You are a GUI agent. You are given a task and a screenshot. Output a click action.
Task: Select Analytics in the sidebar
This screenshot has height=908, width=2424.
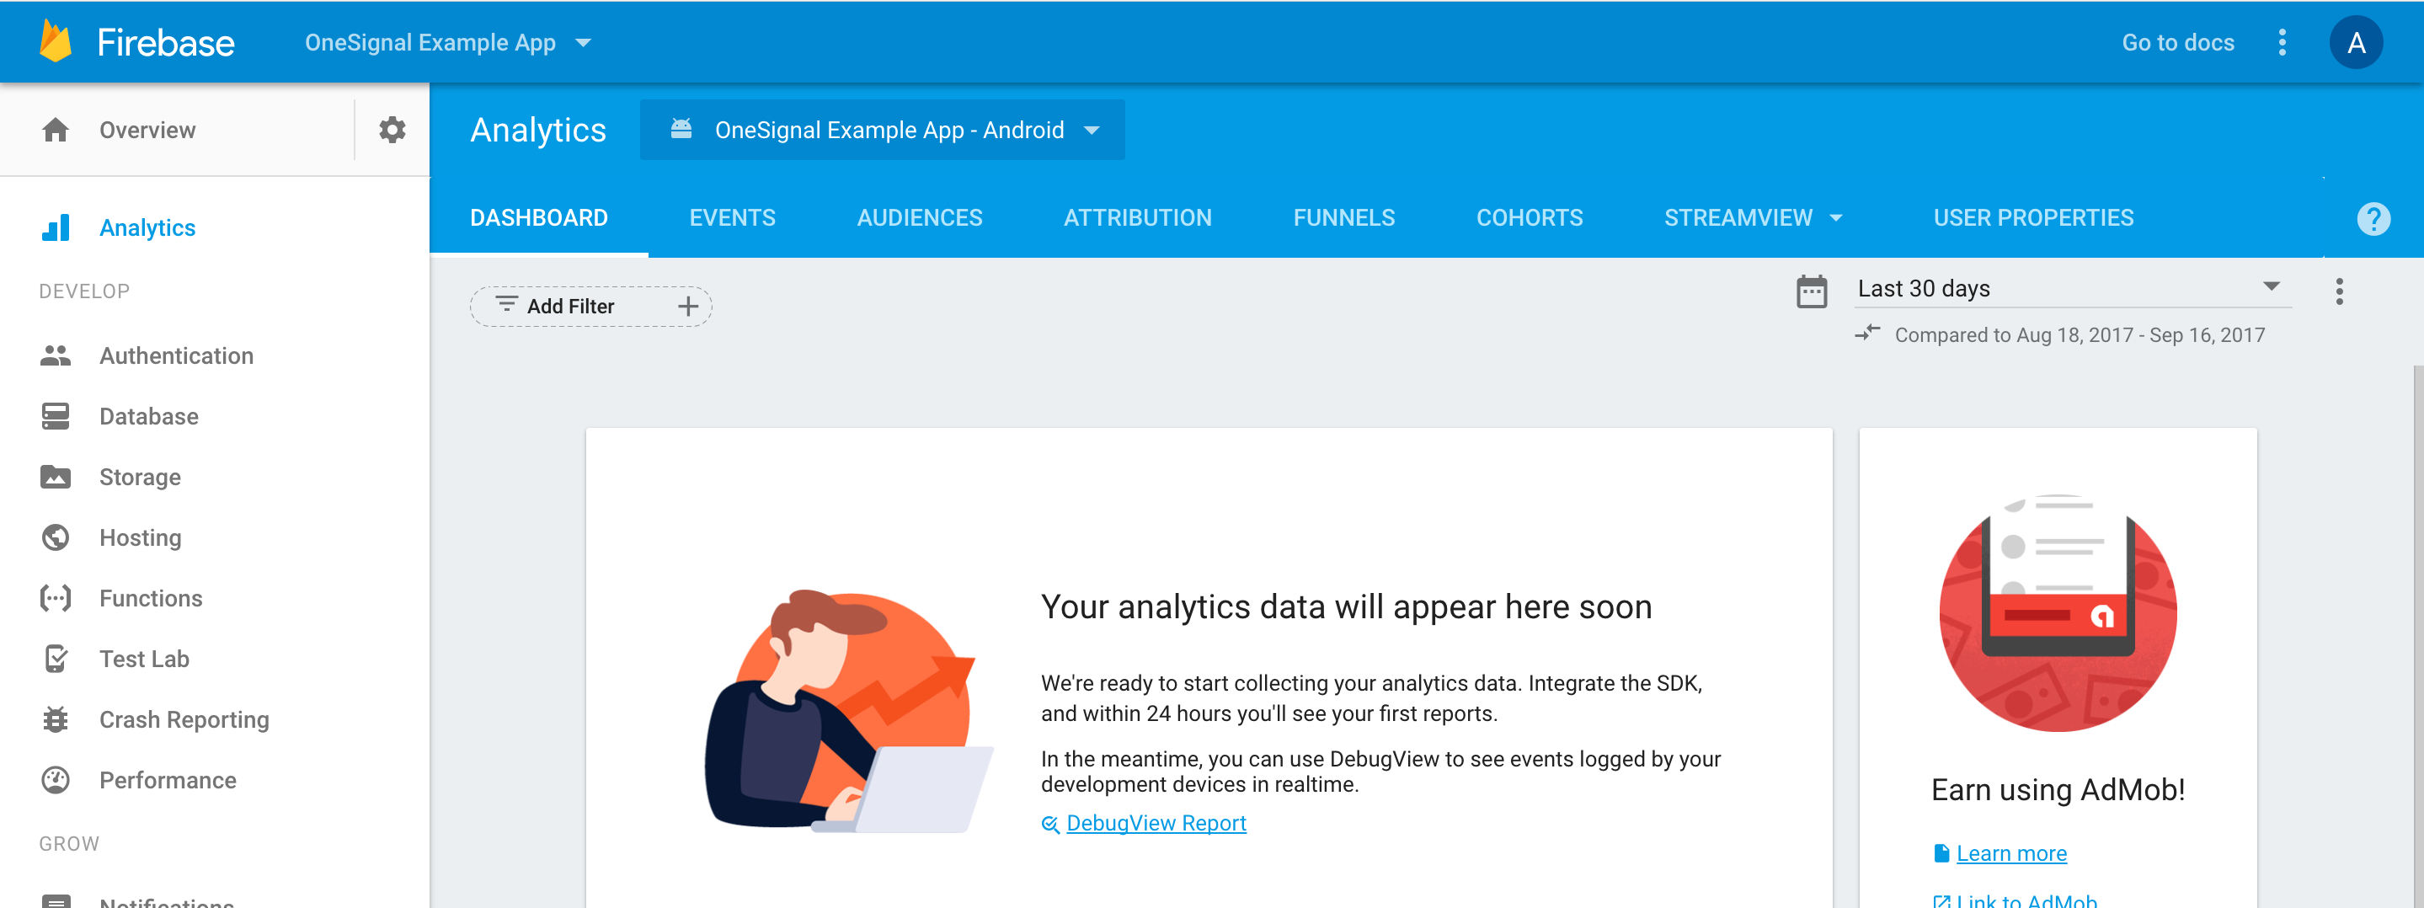215,227
